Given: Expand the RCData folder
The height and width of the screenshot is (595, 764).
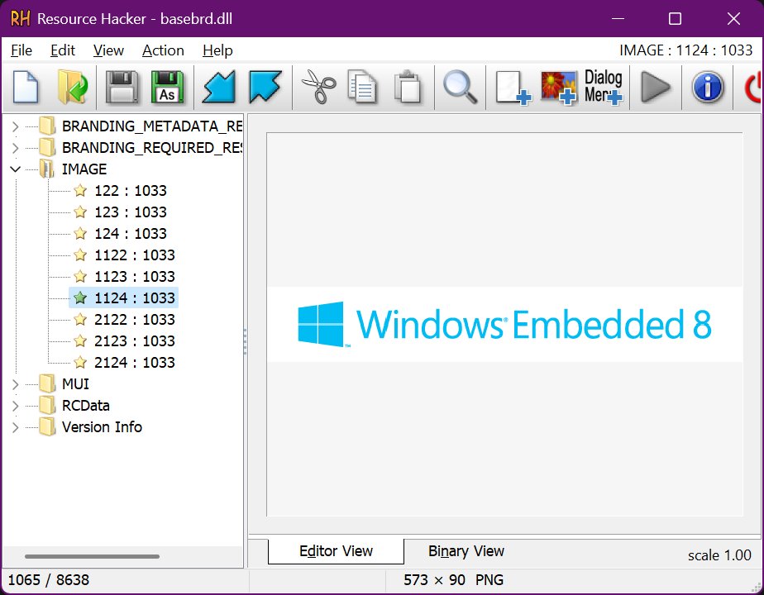Looking at the screenshot, I should (x=15, y=406).
